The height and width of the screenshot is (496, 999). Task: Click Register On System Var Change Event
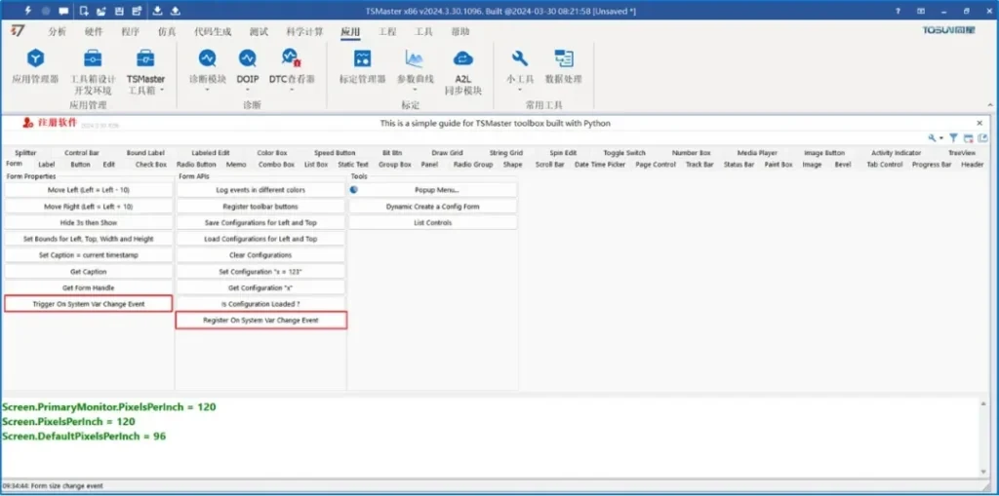click(x=260, y=321)
